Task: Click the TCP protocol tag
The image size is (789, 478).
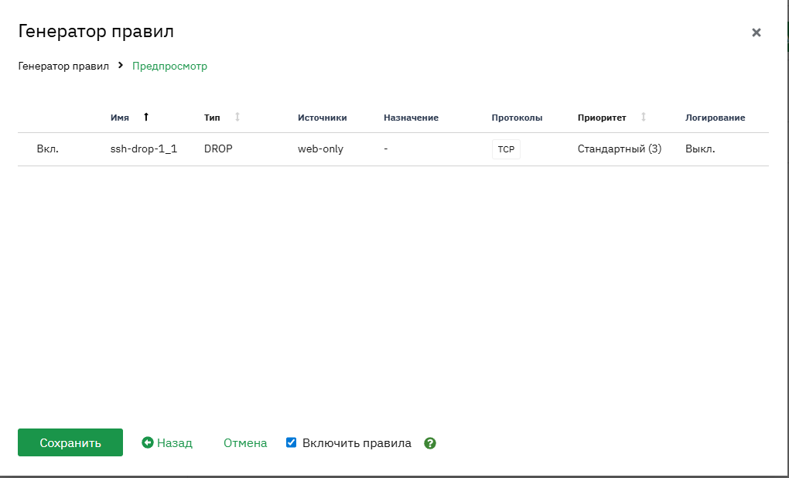Action: click(x=506, y=149)
